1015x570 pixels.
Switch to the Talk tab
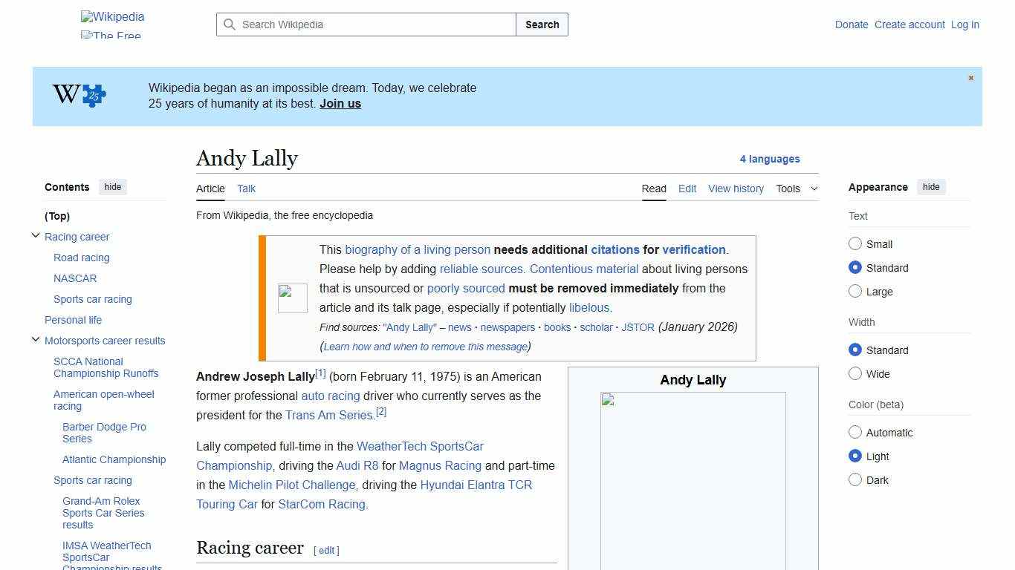246,189
